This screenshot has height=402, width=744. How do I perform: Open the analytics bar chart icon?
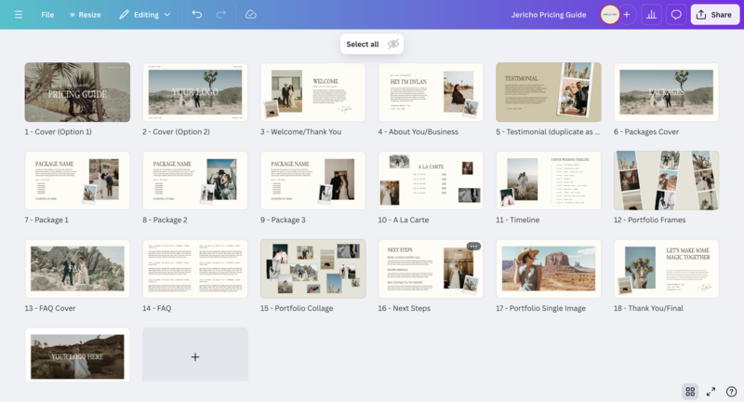[652, 15]
